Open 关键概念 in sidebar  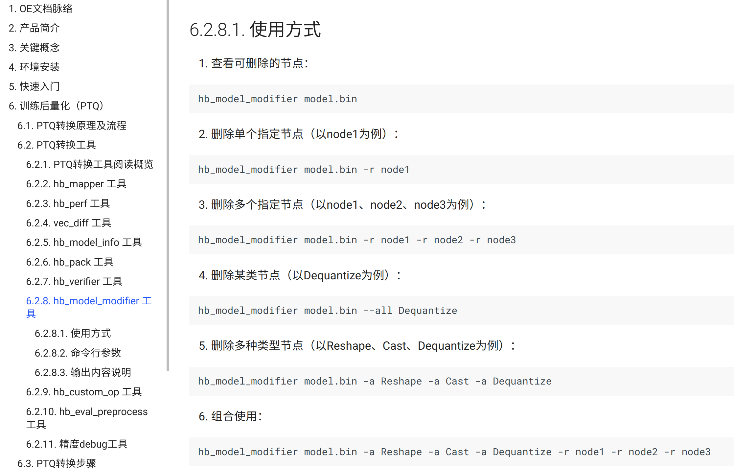click(x=34, y=48)
